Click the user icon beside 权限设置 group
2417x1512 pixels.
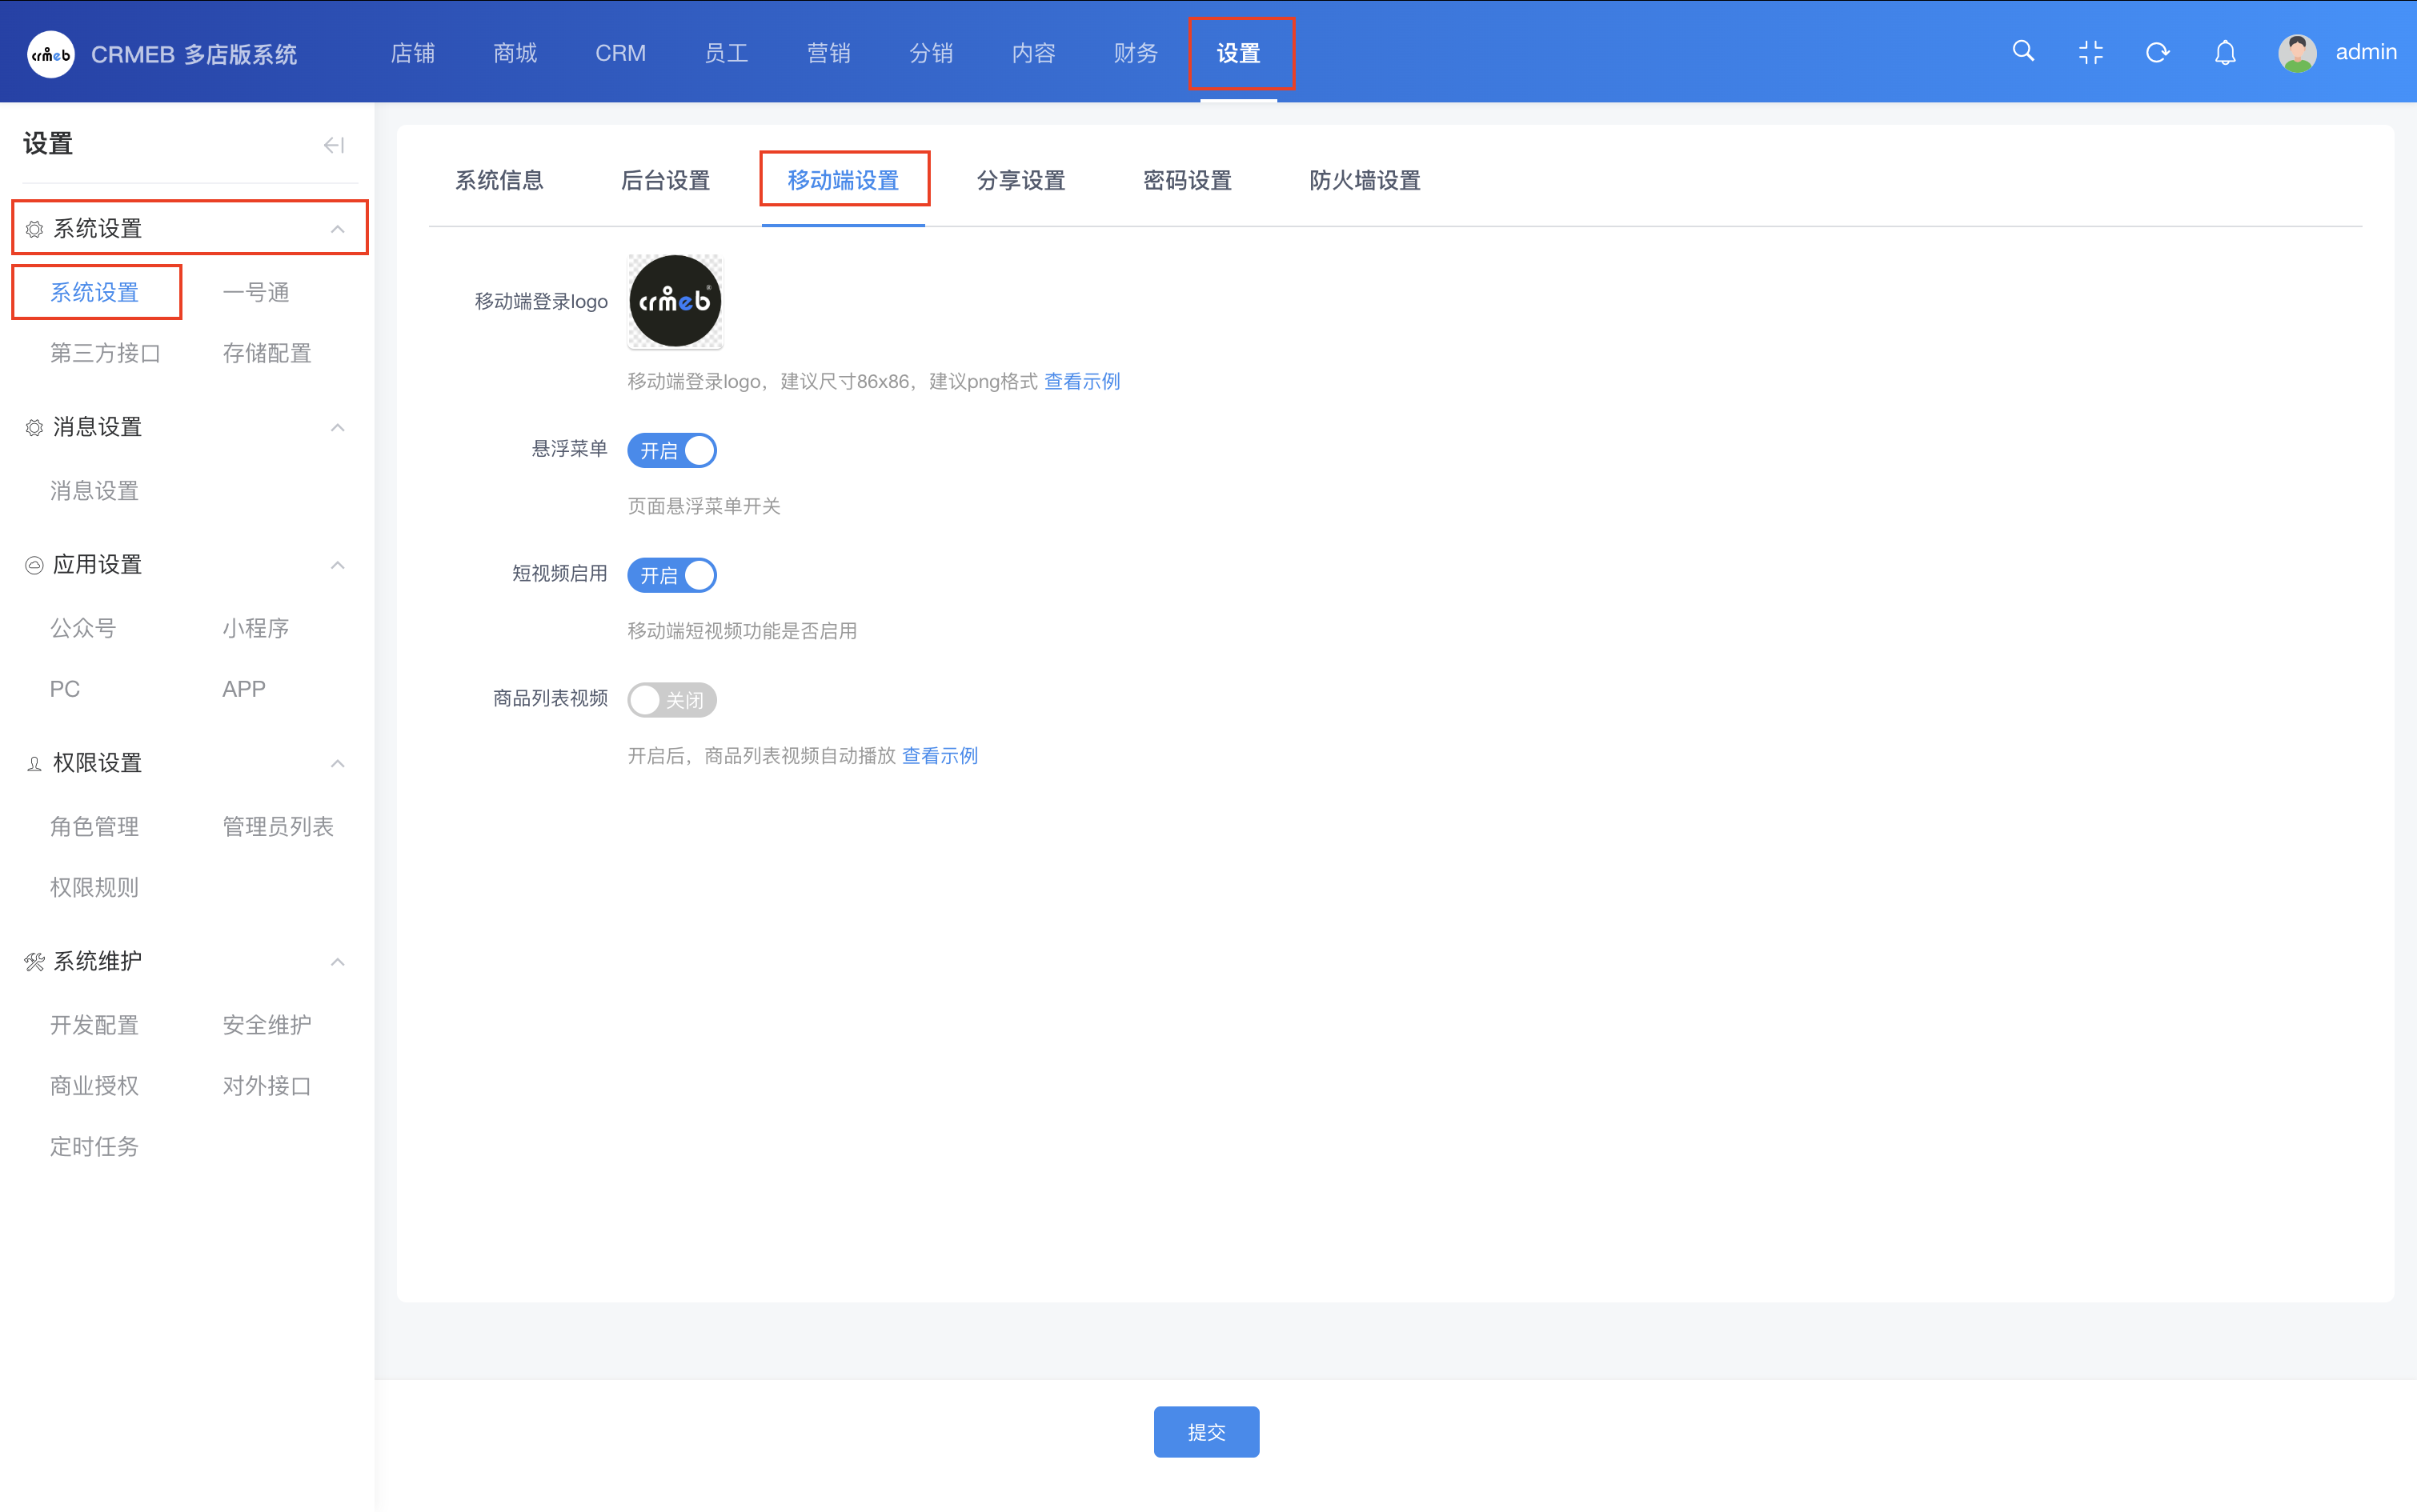coord(34,763)
